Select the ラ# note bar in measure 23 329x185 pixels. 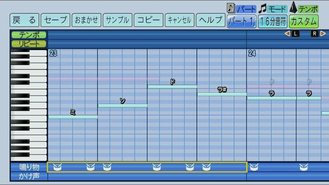point(221,94)
